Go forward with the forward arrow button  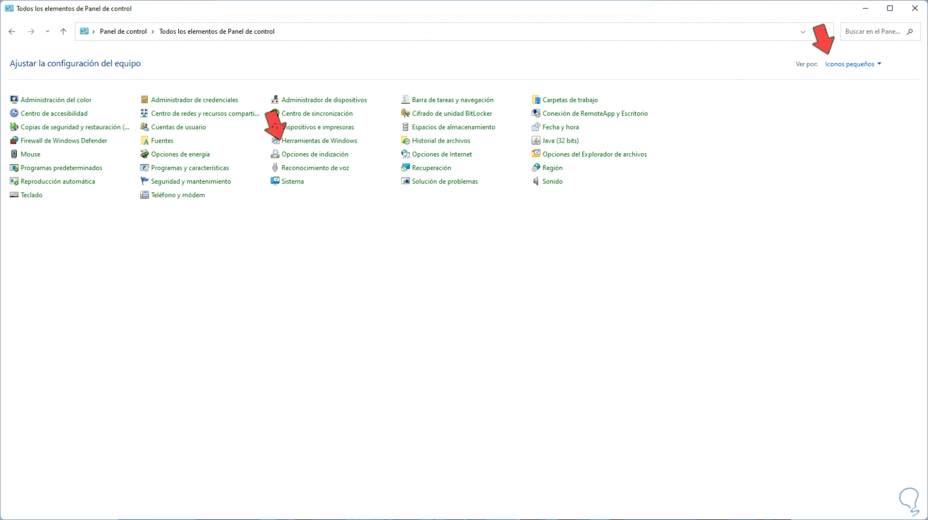(x=31, y=31)
